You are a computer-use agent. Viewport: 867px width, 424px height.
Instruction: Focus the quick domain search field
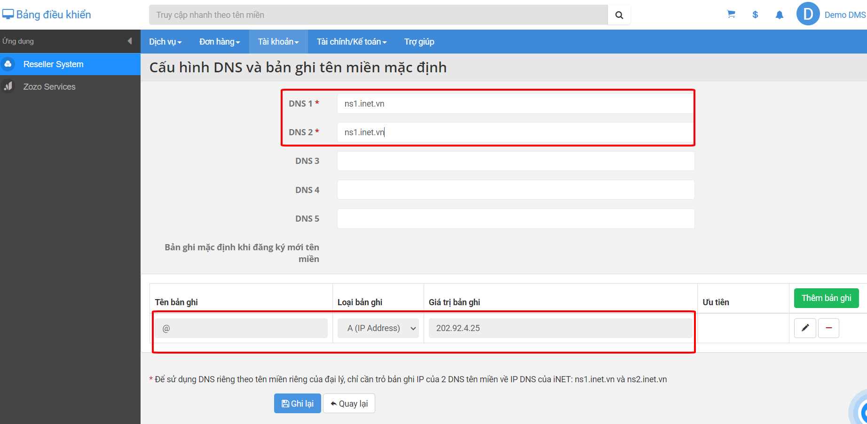point(378,15)
